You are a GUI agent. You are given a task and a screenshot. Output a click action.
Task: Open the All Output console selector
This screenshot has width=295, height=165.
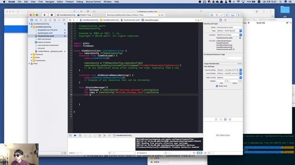click(x=142, y=153)
